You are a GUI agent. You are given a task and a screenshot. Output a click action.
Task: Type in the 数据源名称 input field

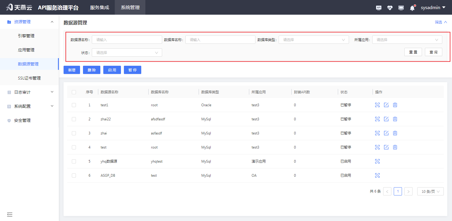tap(127, 39)
